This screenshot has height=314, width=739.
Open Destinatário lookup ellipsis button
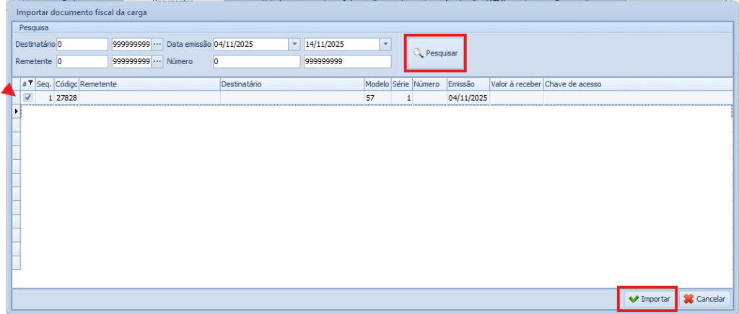point(157,44)
